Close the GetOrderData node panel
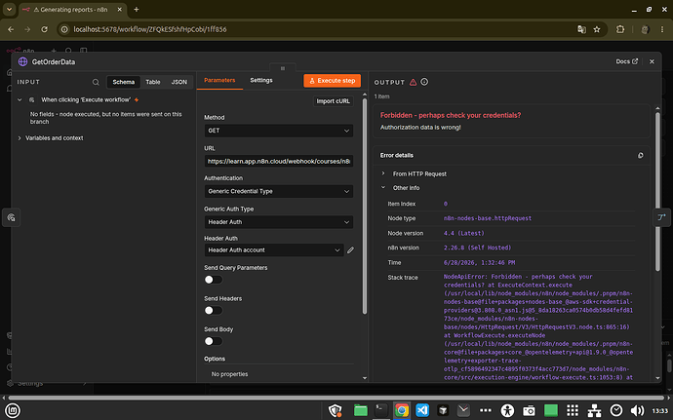The image size is (673, 420). click(652, 61)
